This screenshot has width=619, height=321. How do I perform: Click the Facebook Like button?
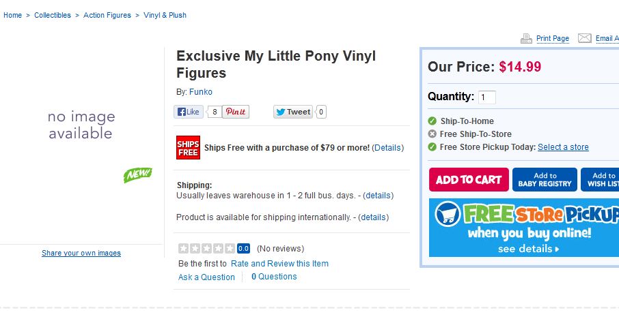pyautogui.click(x=189, y=112)
